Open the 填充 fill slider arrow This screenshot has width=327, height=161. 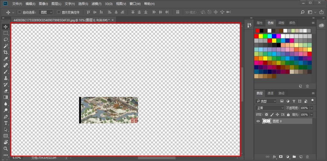click(312, 115)
